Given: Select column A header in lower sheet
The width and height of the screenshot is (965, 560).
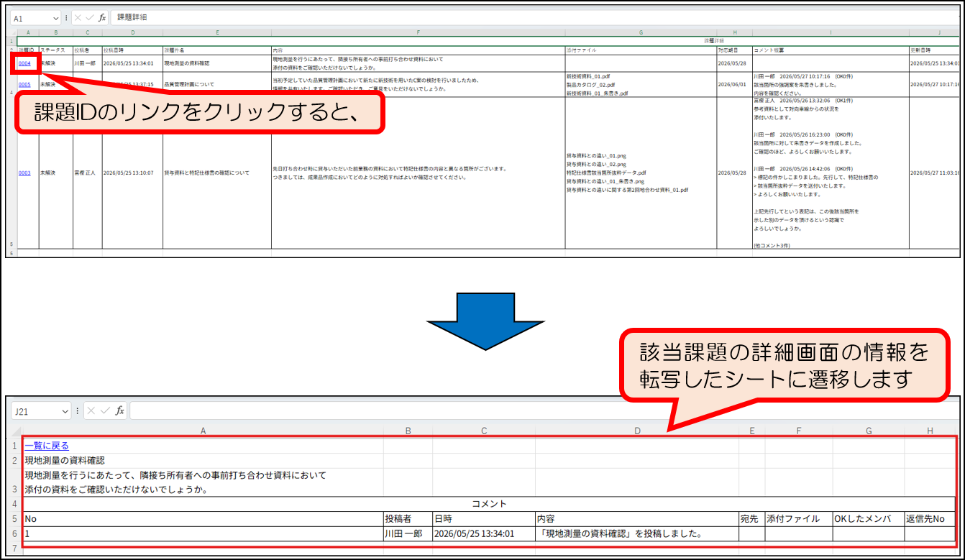Looking at the screenshot, I should 203,431.
